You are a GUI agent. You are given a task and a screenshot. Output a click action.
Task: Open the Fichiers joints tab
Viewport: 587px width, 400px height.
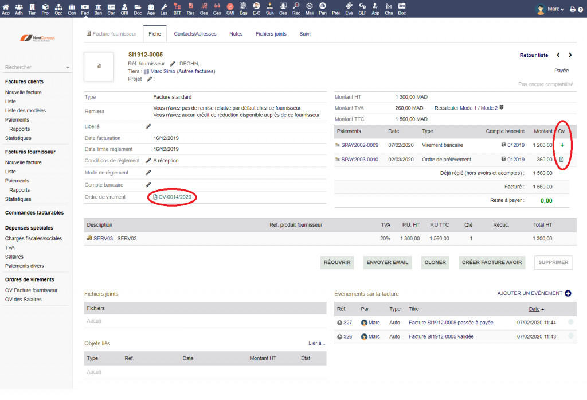pyautogui.click(x=271, y=34)
